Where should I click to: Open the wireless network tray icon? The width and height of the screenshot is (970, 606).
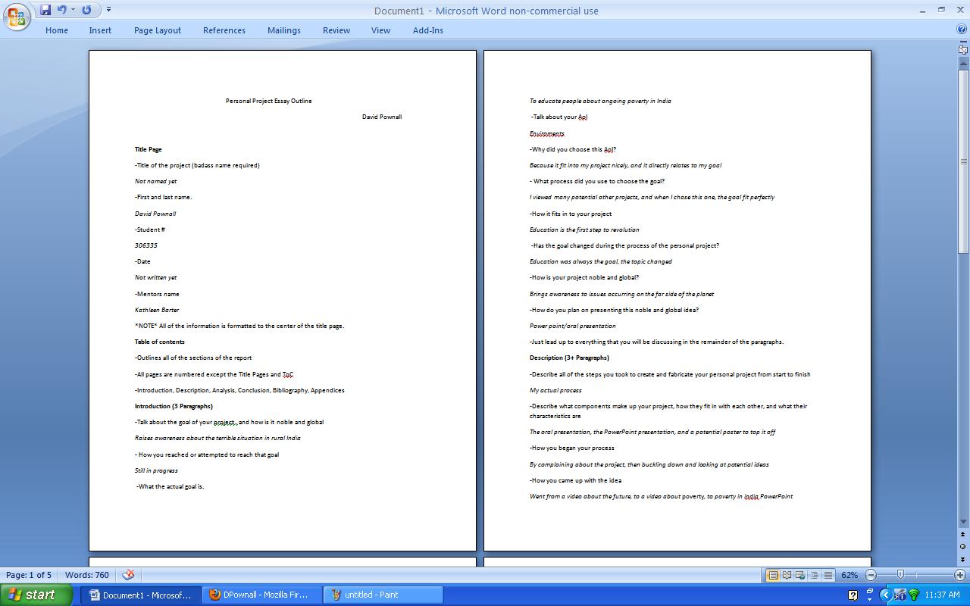(914, 596)
